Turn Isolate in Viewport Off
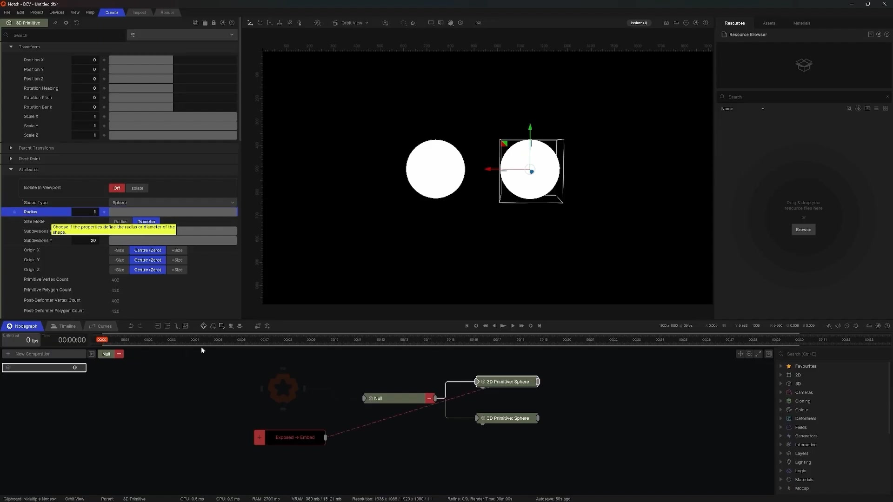Viewport: 893px width, 502px height. (117, 188)
